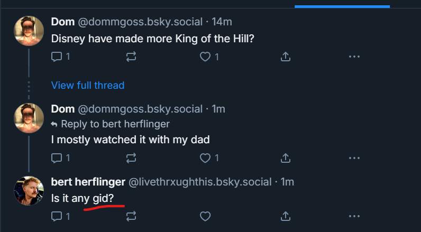This screenshot has height=232, width=421.
Task: Open bert herflinger's profile avatar
Action: click(29, 191)
